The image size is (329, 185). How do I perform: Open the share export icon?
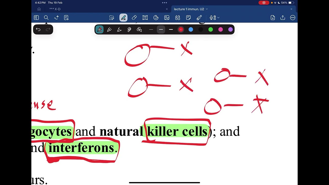point(283,18)
